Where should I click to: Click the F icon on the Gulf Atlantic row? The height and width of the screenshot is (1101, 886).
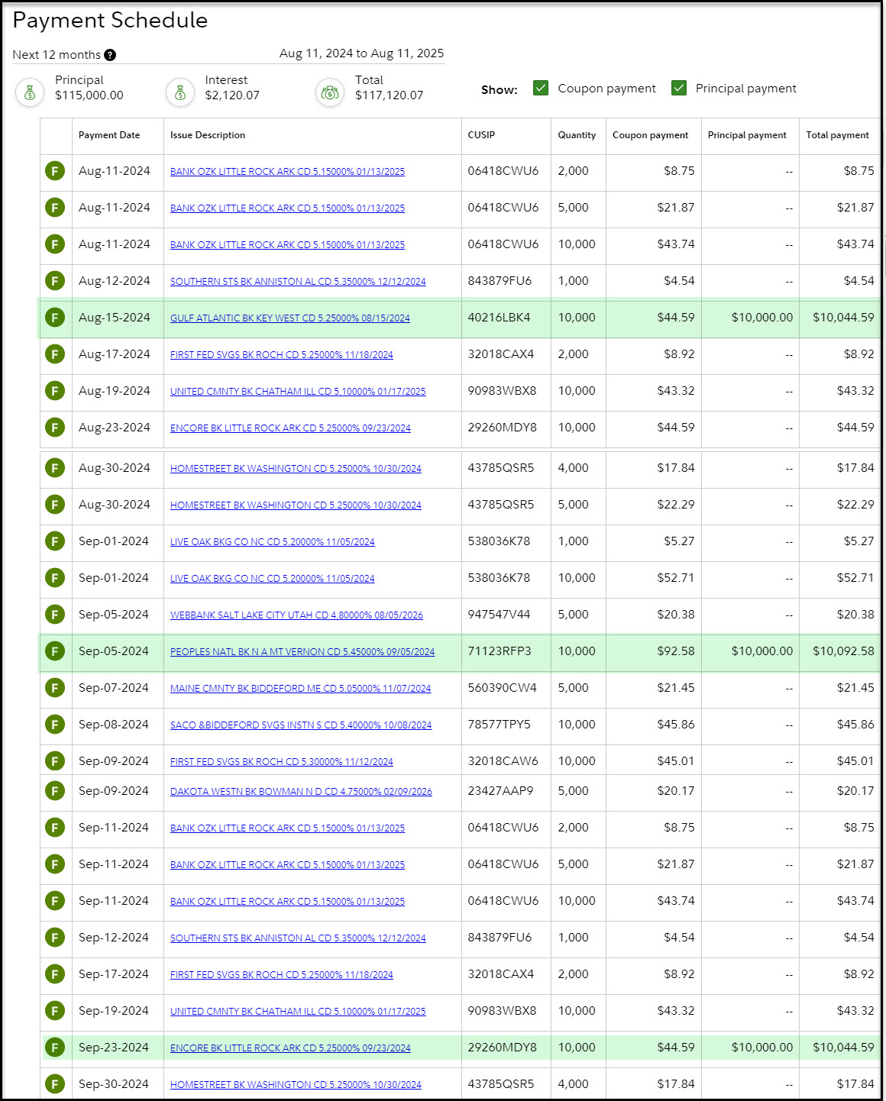click(x=55, y=318)
